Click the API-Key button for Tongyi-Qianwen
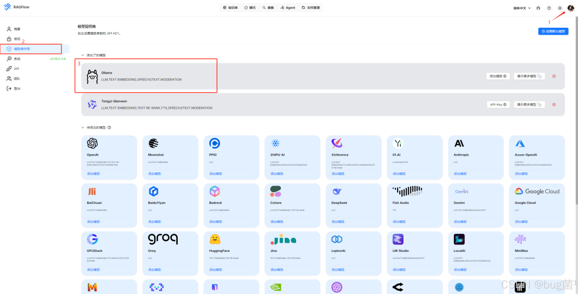 (498, 105)
